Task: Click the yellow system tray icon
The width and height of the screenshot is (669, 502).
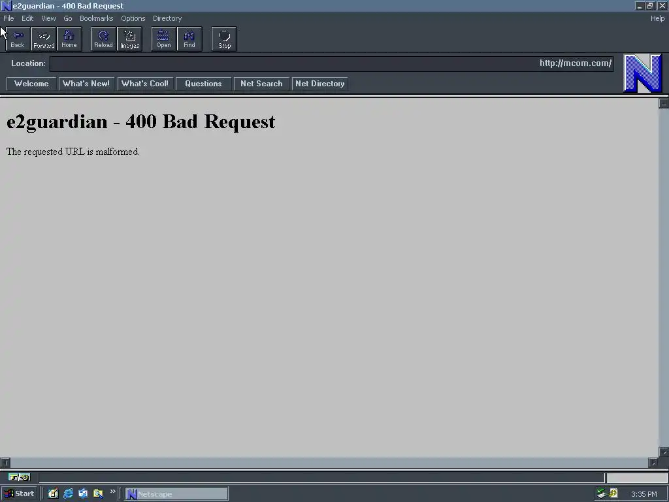Action: click(x=613, y=494)
